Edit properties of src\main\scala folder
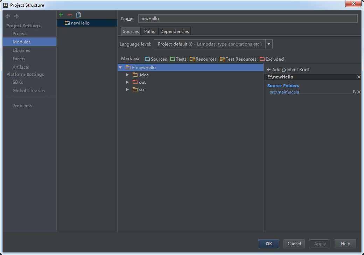Screen dimensions: 364x255 pos(354,92)
